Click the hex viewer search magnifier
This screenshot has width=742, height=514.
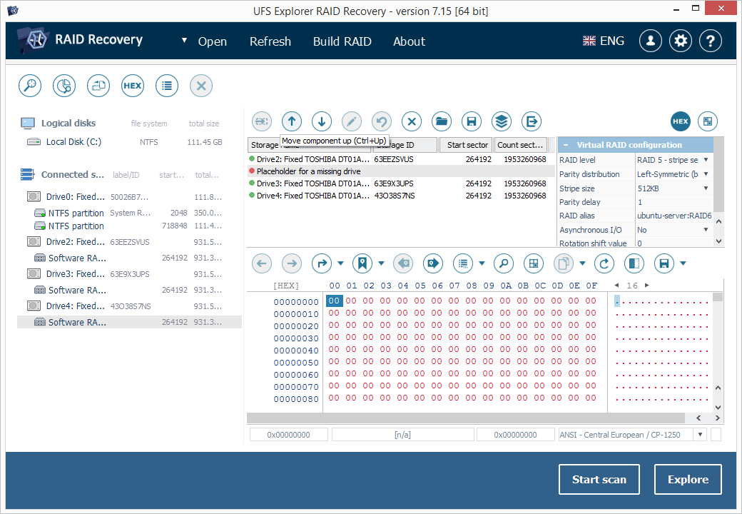point(504,263)
